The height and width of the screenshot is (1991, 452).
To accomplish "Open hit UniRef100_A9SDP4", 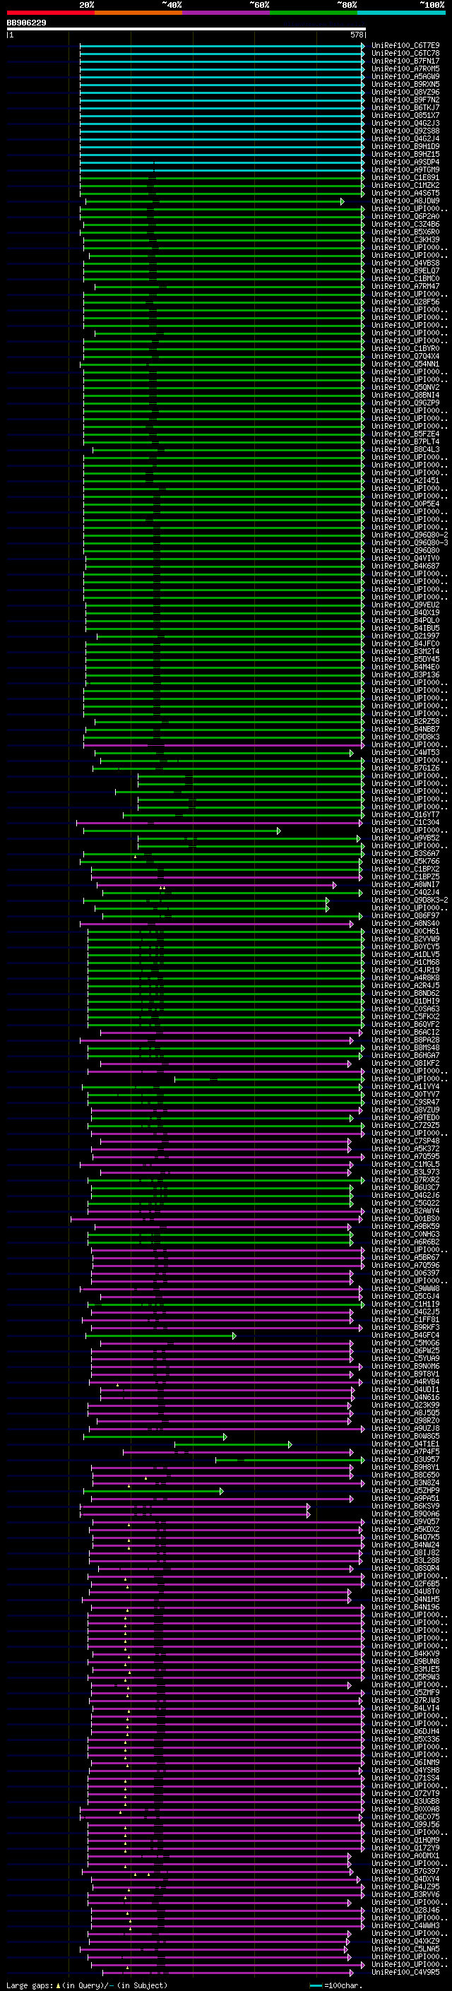I will click(405, 162).
